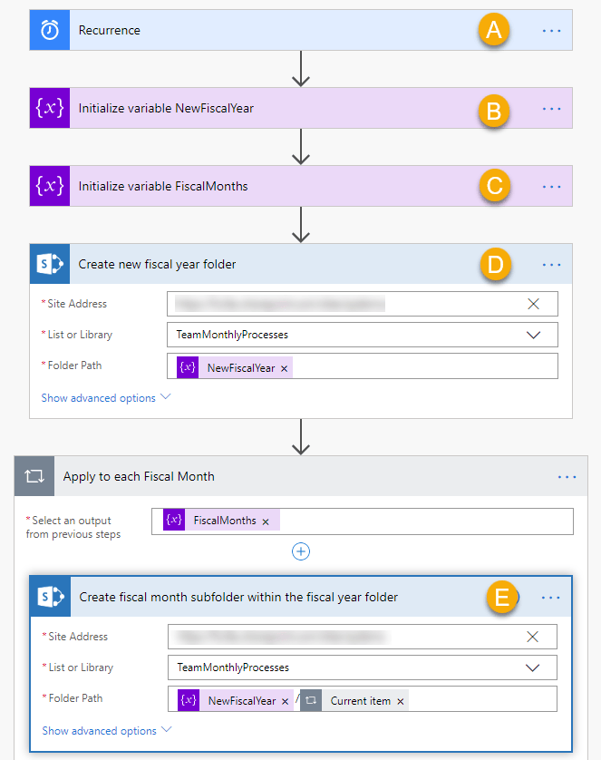601x760 pixels.
Task: Open ellipsis menu for Create fiscal month subfolder step
Action: pyautogui.click(x=550, y=598)
